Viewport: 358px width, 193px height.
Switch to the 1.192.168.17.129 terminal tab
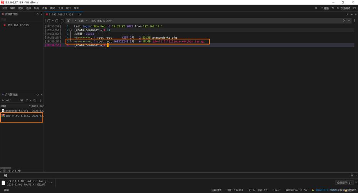click(61, 14)
